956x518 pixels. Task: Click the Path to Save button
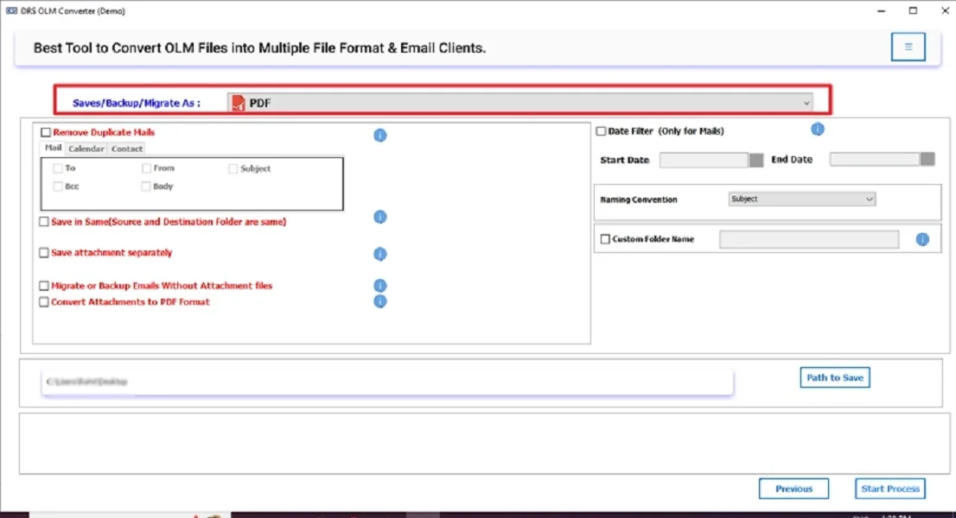click(x=834, y=377)
